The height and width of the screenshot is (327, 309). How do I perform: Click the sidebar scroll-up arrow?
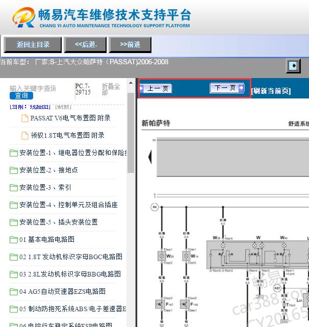coord(131,83)
